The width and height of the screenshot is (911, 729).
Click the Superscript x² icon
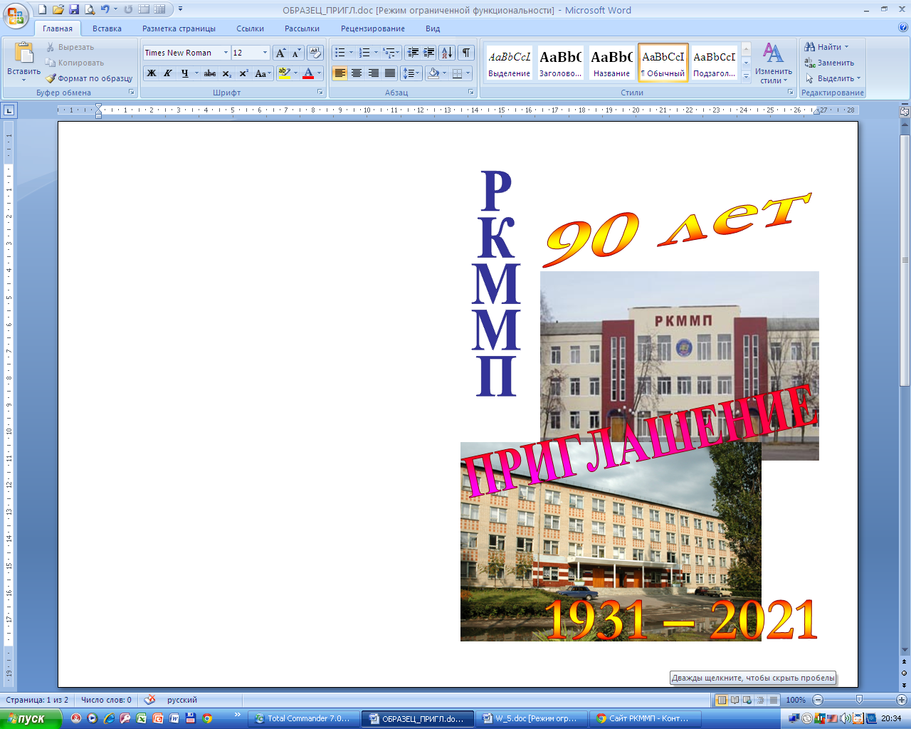tap(243, 73)
